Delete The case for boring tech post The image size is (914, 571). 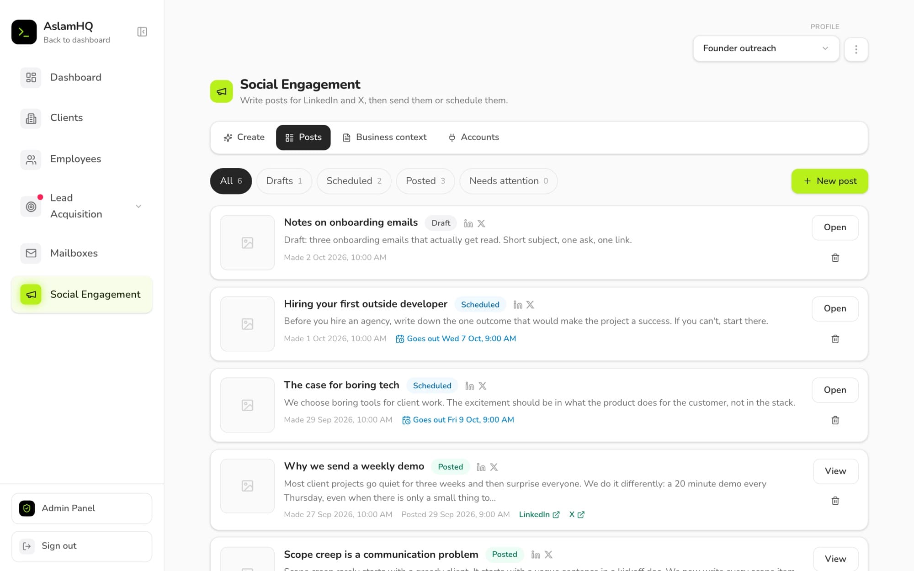click(x=835, y=421)
